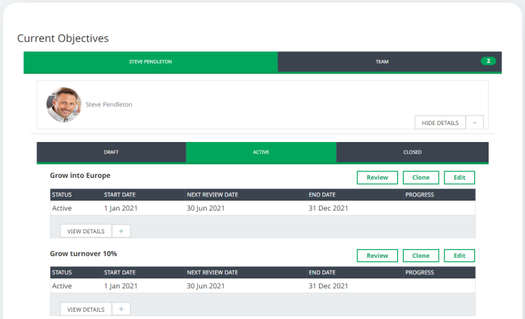Screen dimensions: 525x319
Task: Open the Team tab
Action: click(x=382, y=62)
